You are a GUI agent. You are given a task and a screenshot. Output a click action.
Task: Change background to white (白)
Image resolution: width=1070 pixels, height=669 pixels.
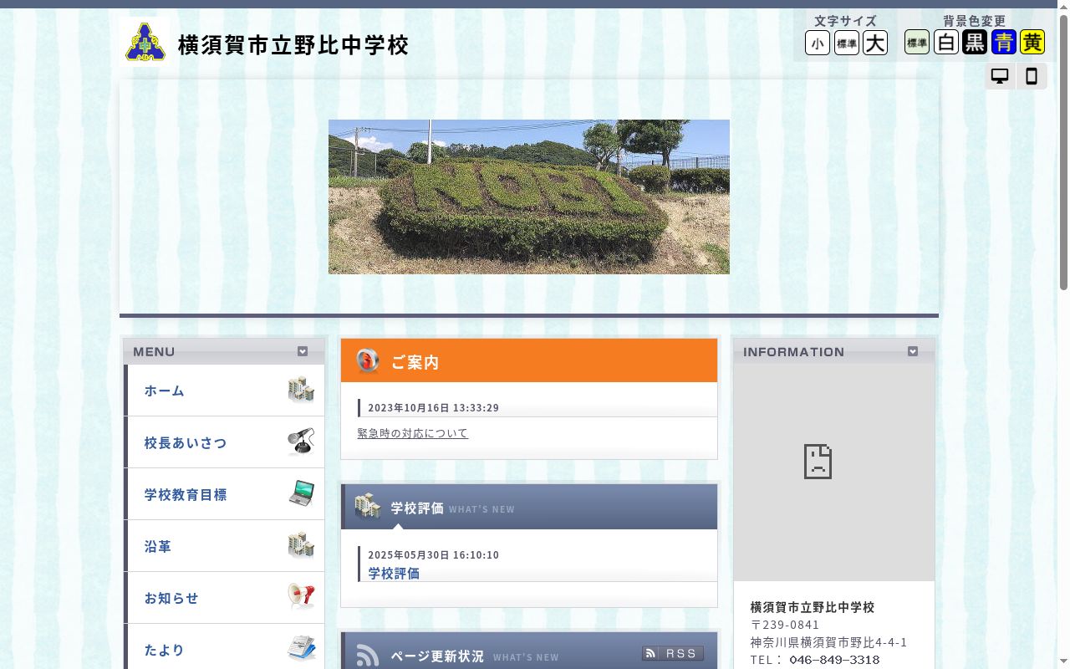[946, 42]
